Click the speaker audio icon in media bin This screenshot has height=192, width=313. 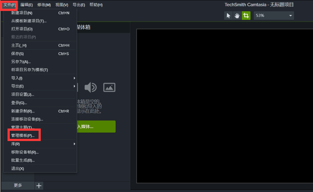91,87
